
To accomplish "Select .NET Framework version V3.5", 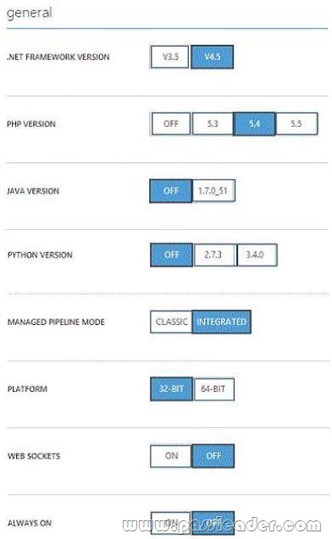I will click(x=170, y=57).
